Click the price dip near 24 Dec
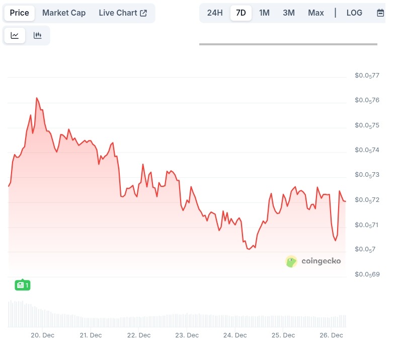This screenshot has width=397, height=350. pyautogui.click(x=249, y=249)
